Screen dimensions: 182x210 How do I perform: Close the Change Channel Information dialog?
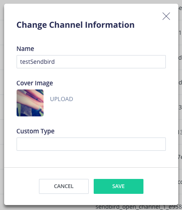(x=166, y=16)
